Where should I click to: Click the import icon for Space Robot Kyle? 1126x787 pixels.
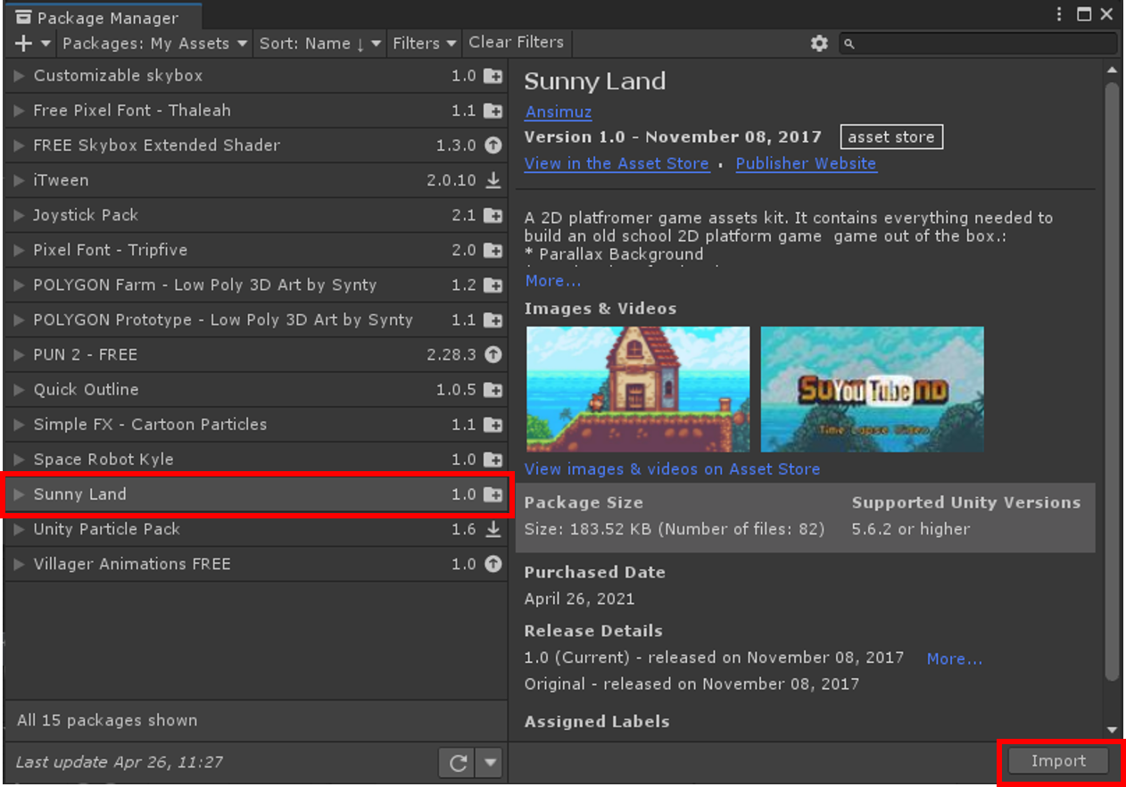[493, 460]
